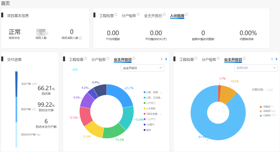280x152 pixels.
Task: Click right arrow in donut chart panel
Action: coord(166,59)
